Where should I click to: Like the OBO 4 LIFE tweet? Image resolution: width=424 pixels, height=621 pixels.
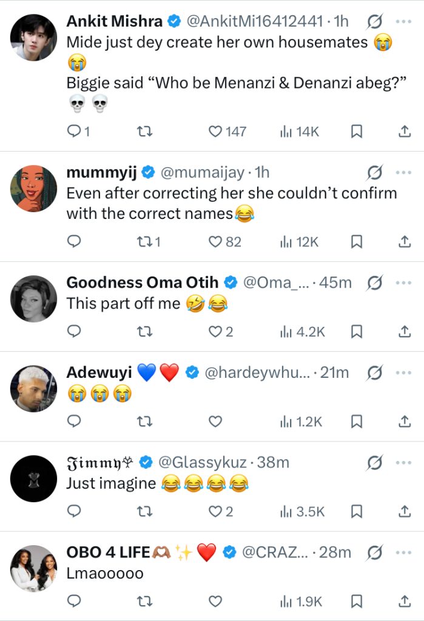[x=215, y=602]
